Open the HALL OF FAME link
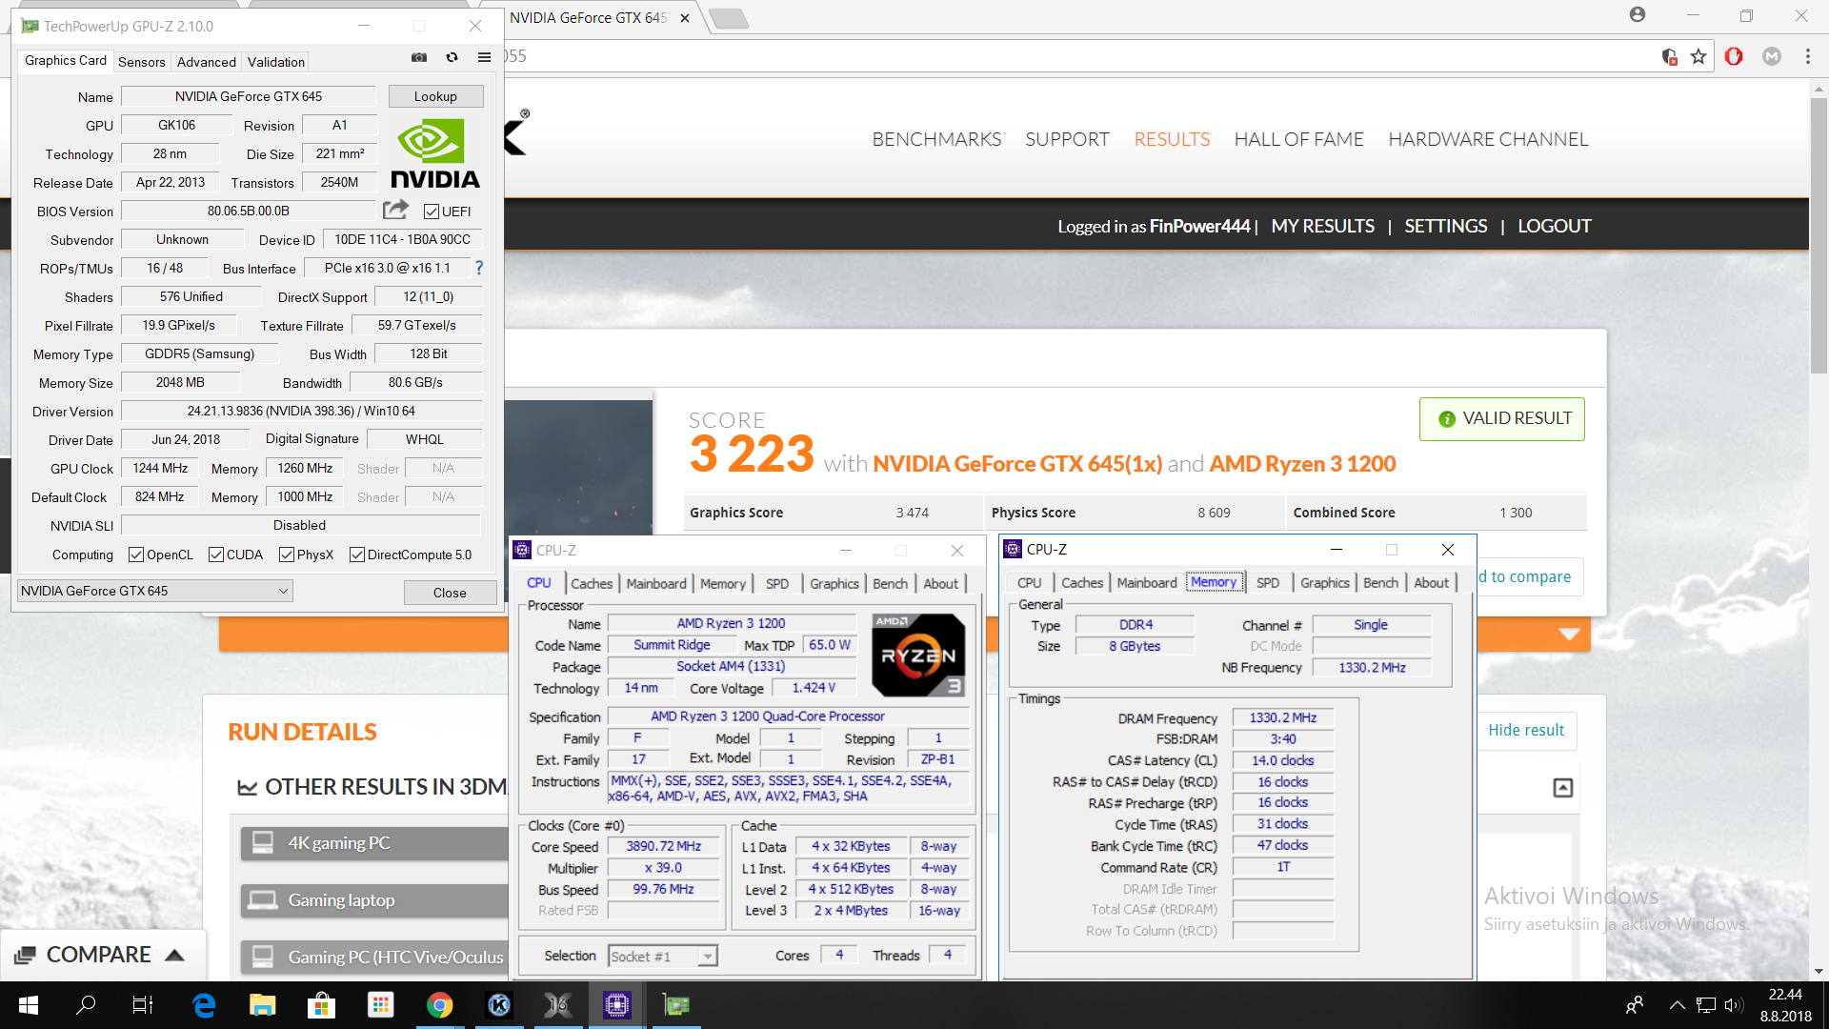The width and height of the screenshot is (1829, 1029). pos(1298,139)
